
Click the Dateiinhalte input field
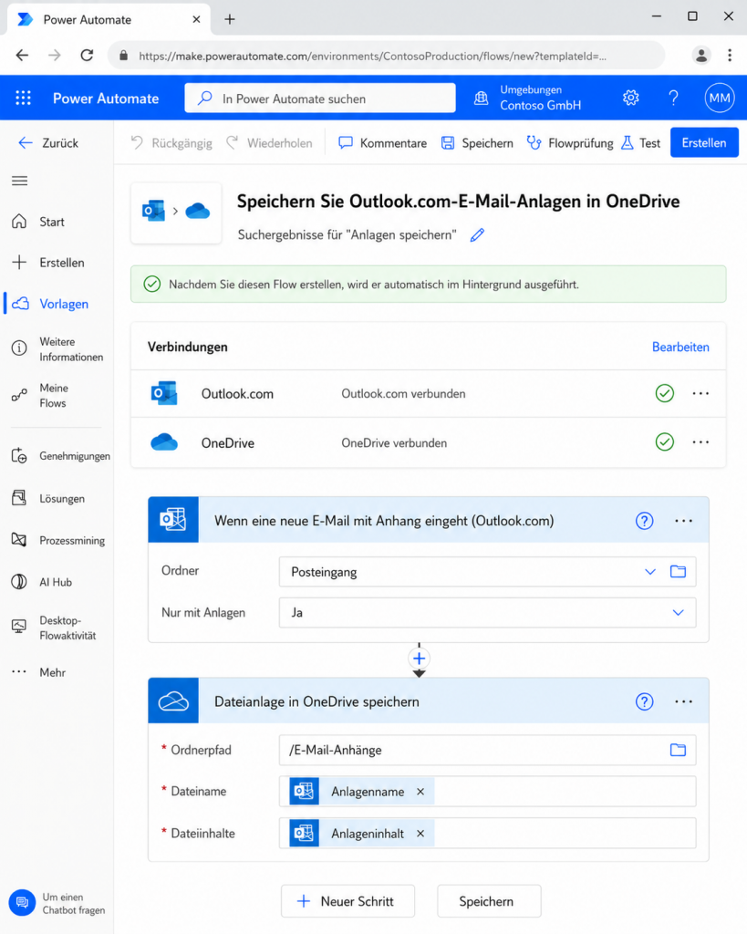click(487, 834)
